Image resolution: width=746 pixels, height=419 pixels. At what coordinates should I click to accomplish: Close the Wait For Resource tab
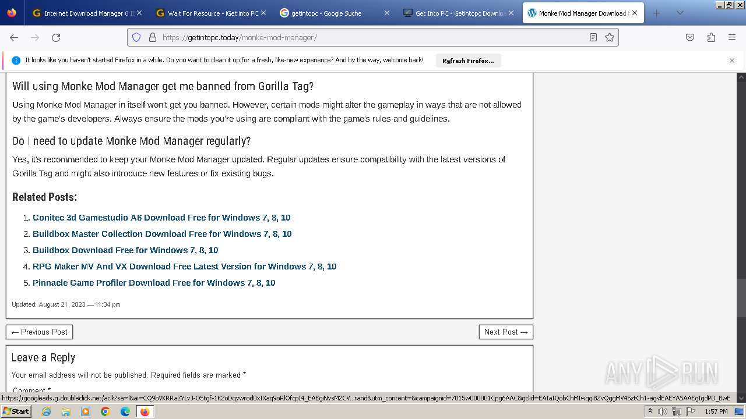tap(263, 13)
